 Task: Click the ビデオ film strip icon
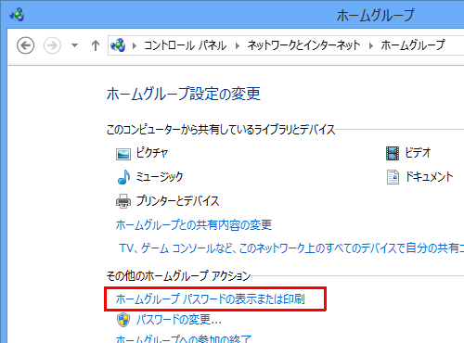393,153
